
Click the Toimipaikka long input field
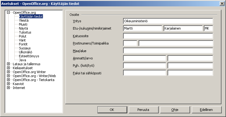coord(176,43)
